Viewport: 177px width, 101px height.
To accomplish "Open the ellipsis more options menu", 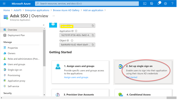I will click(54, 16).
